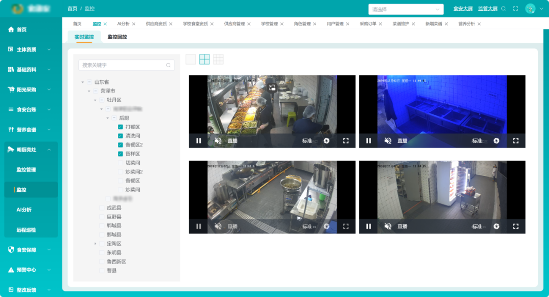The height and width of the screenshot is (297, 549).
Task: Open the AI分析 page tab
Action: click(x=123, y=24)
